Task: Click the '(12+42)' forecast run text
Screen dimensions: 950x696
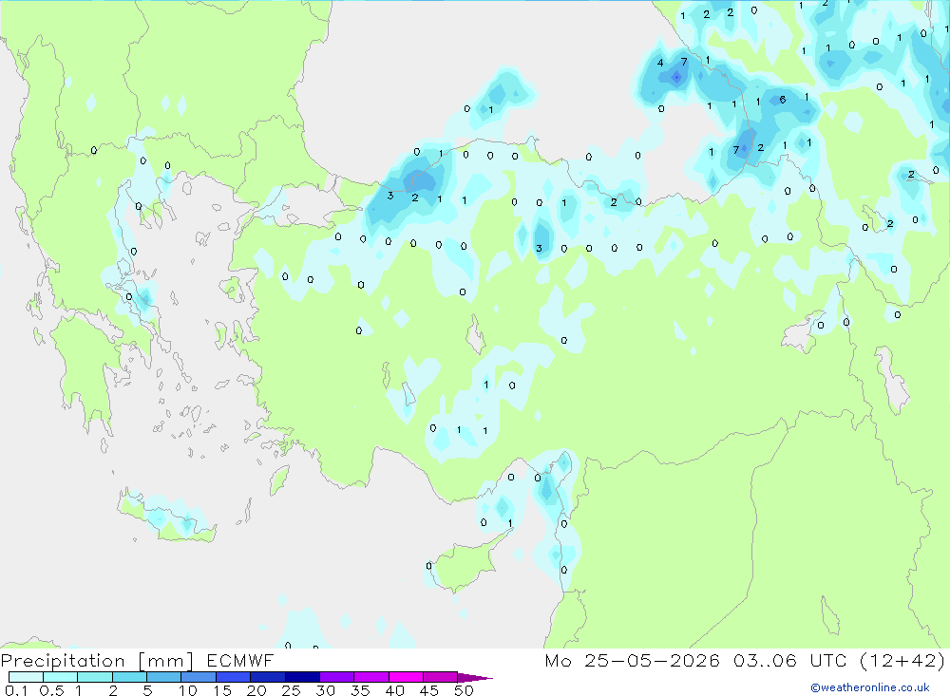Action: [902, 660]
